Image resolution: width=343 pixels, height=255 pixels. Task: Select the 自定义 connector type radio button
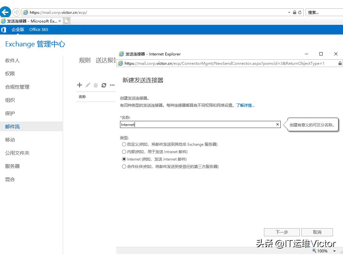click(124, 144)
